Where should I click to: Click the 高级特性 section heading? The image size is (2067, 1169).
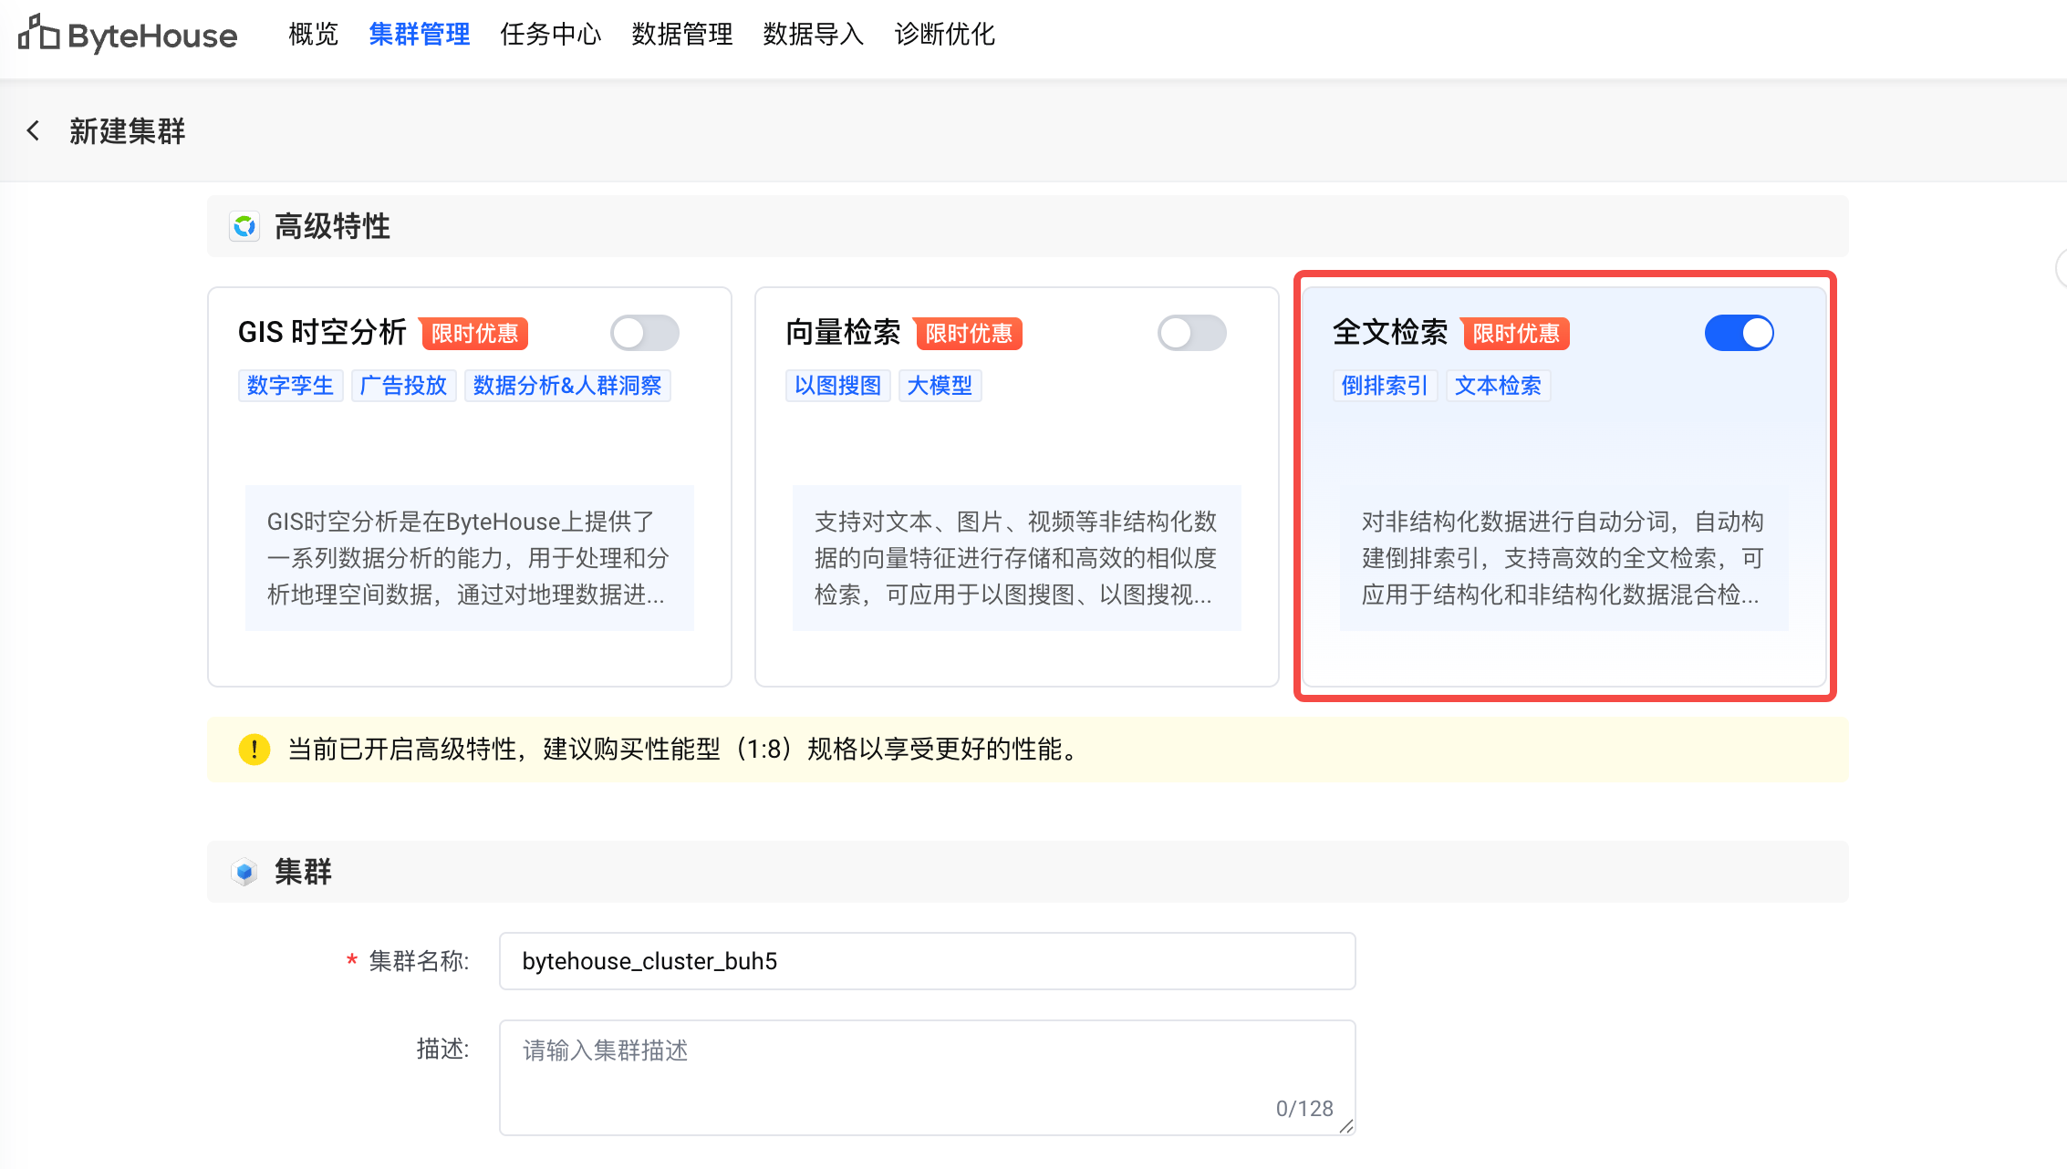click(332, 226)
